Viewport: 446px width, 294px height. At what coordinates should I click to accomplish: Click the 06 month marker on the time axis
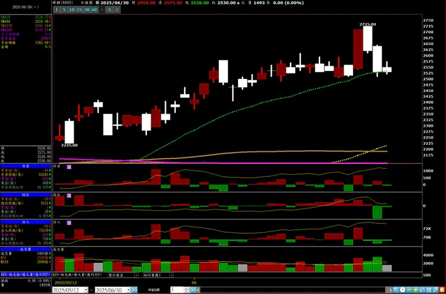point(194,283)
